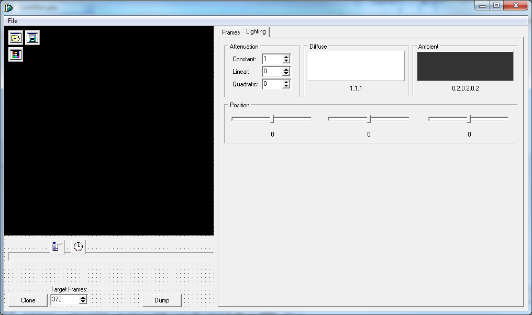Increase Target Frames spinner value
Viewport: 532px width, 315px height.
pyautogui.click(x=83, y=297)
